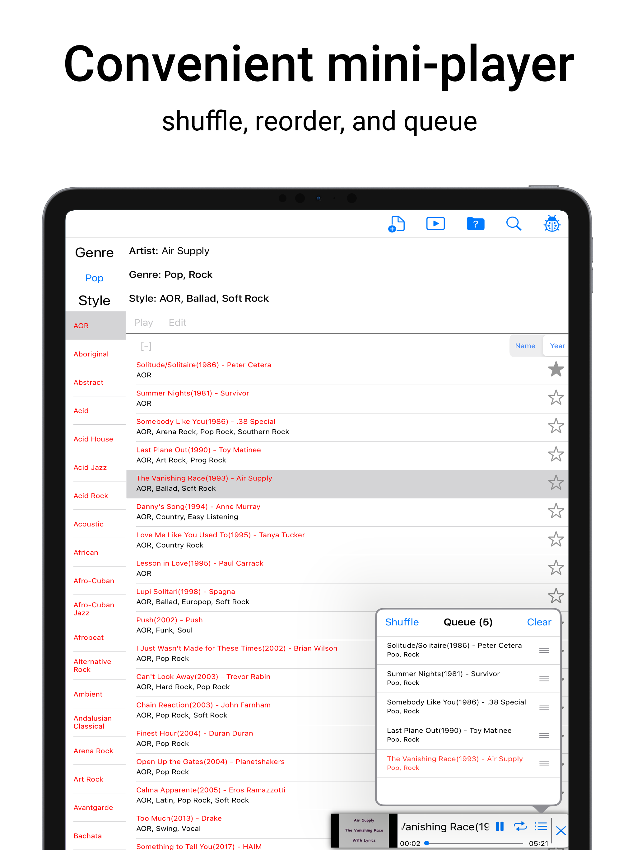Favorite Summer Nights with star
The width and height of the screenshot is (637, 850).
tap(556, 398)
